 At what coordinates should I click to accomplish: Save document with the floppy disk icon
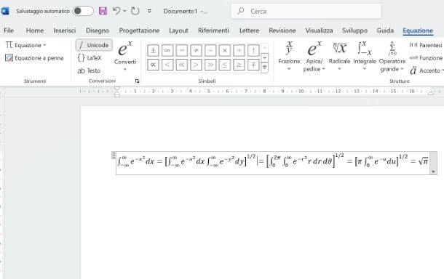click(x=103, y=11)
